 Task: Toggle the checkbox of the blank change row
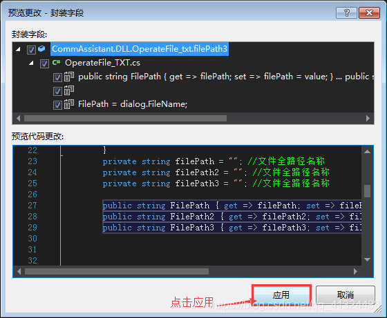(x=57, y=91)
